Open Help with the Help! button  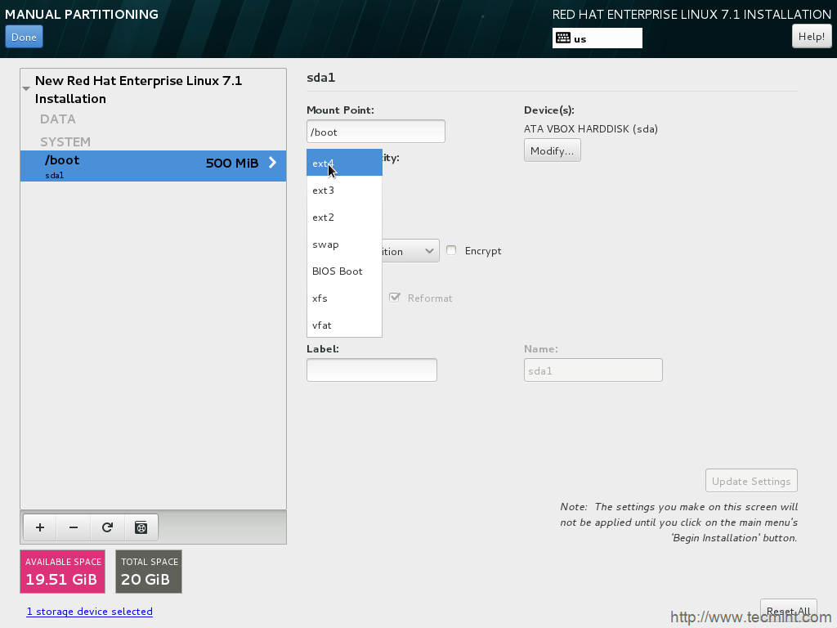(812, 36)
